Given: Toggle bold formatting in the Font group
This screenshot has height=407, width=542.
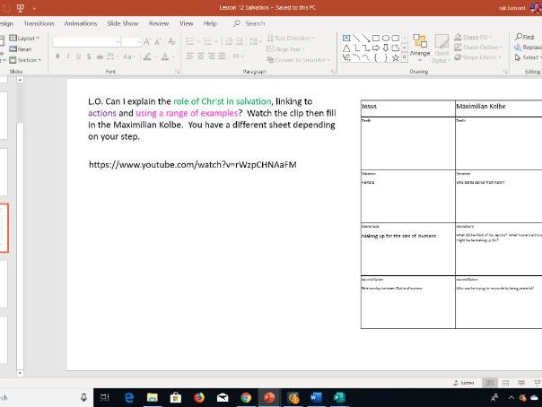Looking at the screenshot, I should pyautogui.click(x=57, y=56).
